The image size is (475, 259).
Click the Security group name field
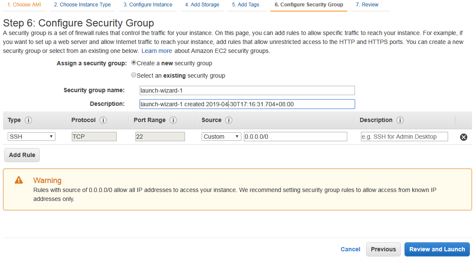(x=247, y=90)
